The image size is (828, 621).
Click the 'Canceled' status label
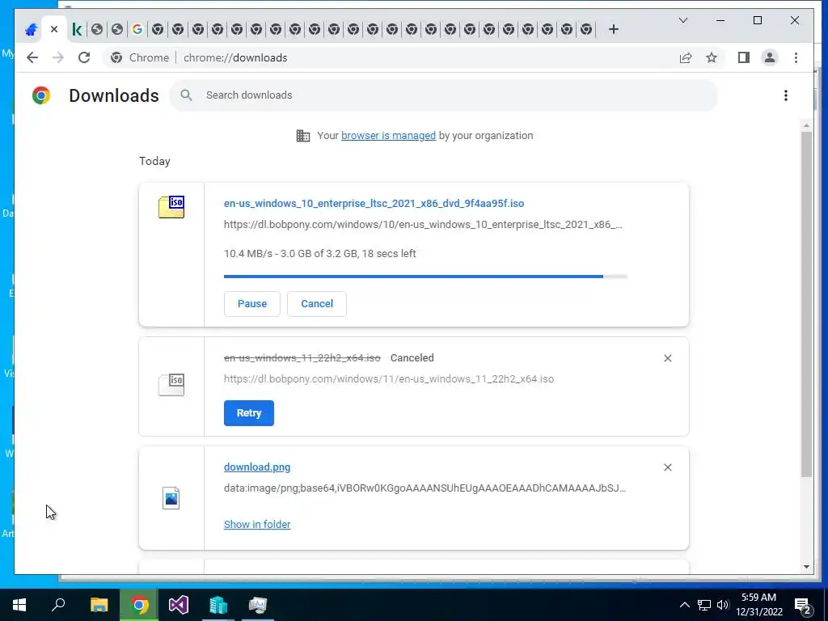click(x=412, y=358)
